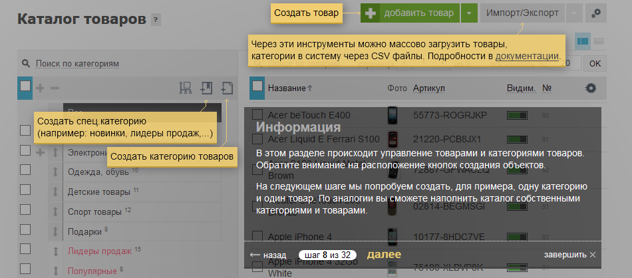632x278 pixels.
Task: Open the dropdown arrow beside Импорт/Экспорт
Action: 574,13
